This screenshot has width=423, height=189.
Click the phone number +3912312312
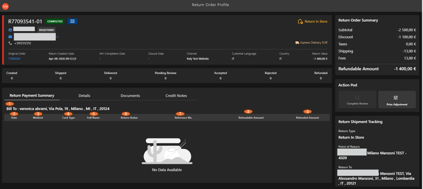tap(23, 43)
